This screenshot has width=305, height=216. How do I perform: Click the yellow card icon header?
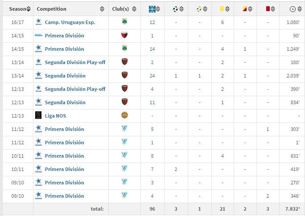pyautogui.click(x=222, y=9)
